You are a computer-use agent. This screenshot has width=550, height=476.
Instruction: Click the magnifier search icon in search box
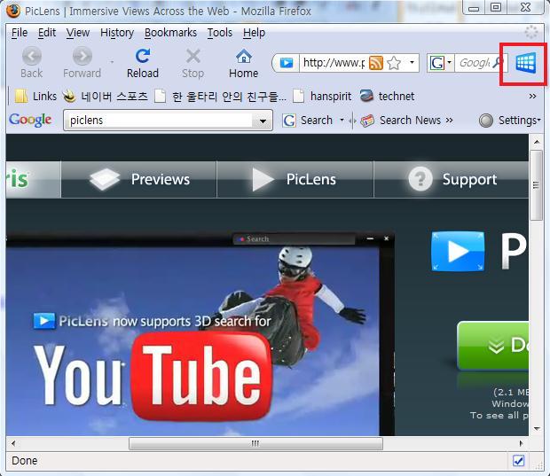tap(498, 63)
